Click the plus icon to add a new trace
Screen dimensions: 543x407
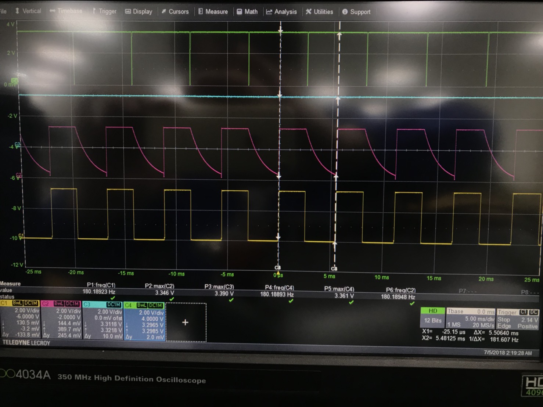click(x=185, y=322)
